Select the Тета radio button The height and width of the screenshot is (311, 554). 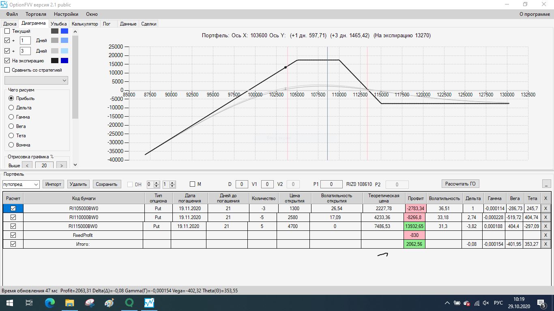coord(11,136)
